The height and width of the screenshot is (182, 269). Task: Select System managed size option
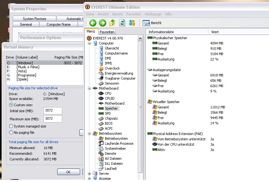click(11, 126)
